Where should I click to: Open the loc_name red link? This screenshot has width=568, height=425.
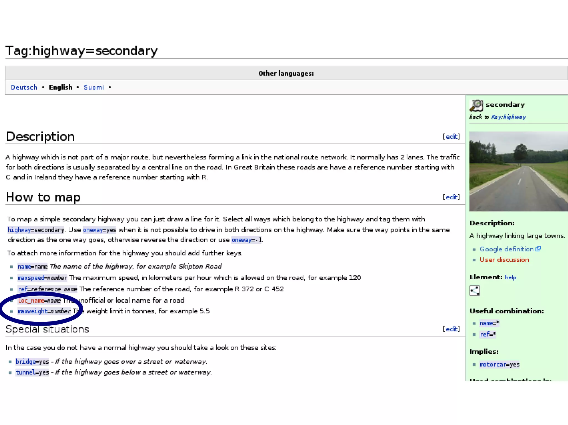[31, 300]
